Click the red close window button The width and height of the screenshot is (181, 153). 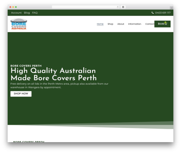click(10, 7)
